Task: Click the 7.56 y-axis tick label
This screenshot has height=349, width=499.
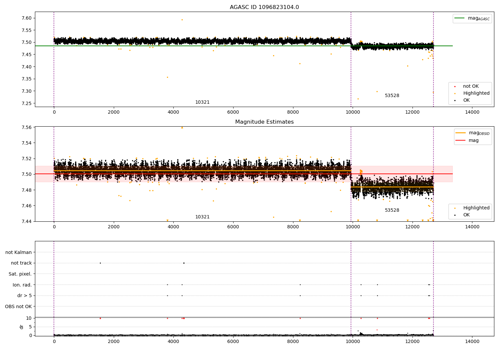Action: (26, 127)
